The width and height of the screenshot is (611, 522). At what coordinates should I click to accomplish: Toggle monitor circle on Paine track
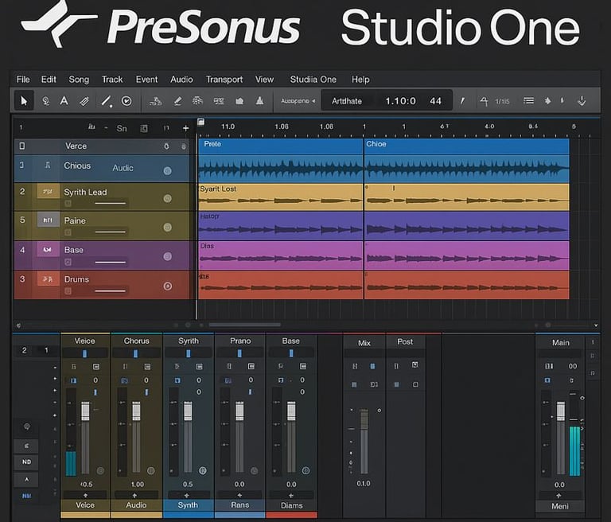168,228
